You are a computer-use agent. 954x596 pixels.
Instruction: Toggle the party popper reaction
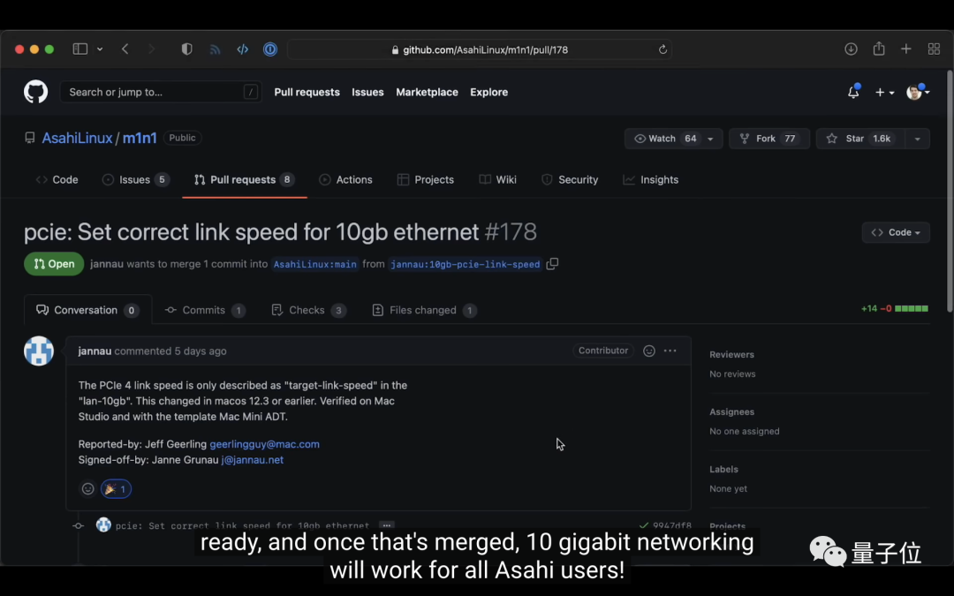[116, 489]
